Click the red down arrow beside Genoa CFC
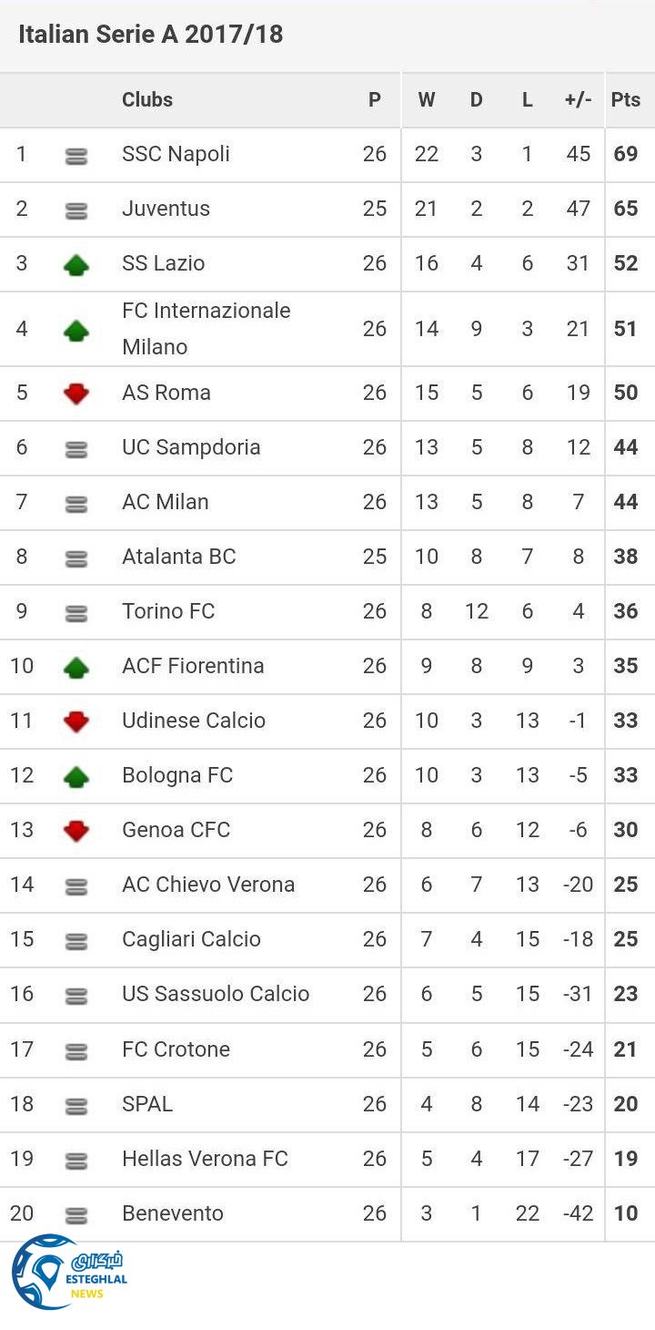This screenshot has height=1330, width=655. tap(76, 831)
